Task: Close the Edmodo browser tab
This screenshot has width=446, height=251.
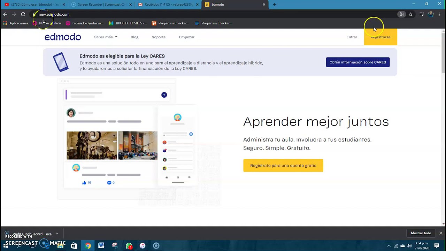Action: [264, 5]
